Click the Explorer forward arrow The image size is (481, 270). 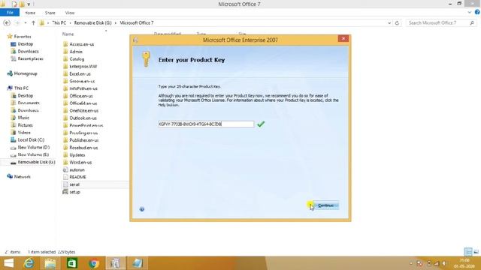click(17, 23)
